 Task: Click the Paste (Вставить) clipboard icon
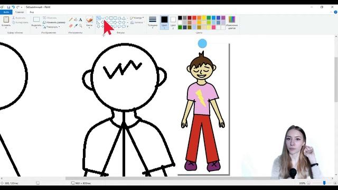coord(6,20)
